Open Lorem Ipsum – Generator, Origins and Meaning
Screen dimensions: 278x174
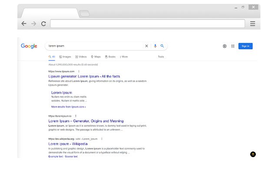point(86,121)
